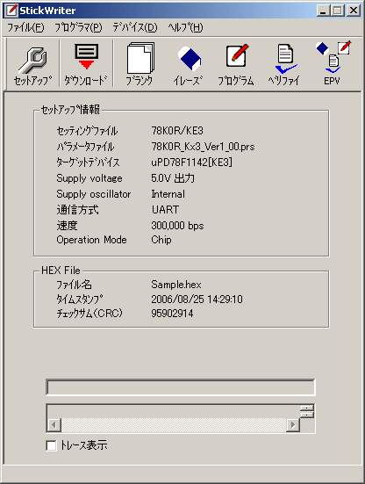Click the 2006/08/25 14:29:10 timestamp
This screenshot has height=484, width=365.
point(197,300)
